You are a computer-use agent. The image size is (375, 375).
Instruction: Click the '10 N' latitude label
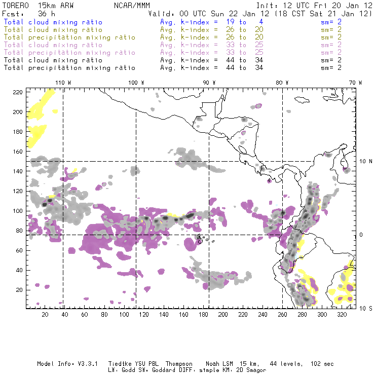coord(366,162)
